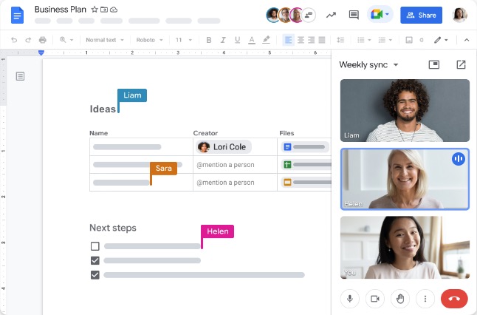Open comment history icon
The height and width of the screenshot is (315, 477).
354,15
